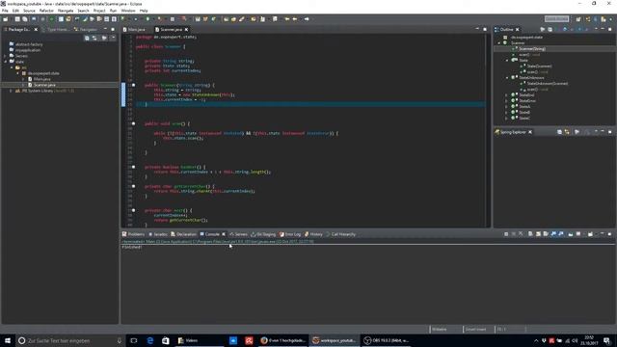
Task: Switch to the Type Hierarchy view tab
Action: 56,30
